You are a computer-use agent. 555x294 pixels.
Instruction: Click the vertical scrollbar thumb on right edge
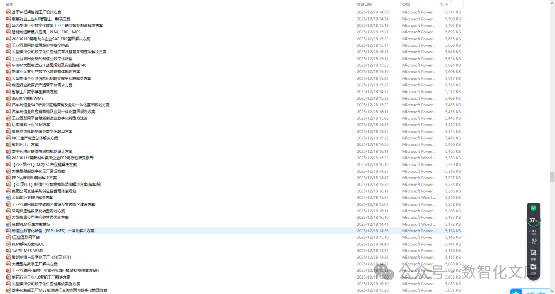[552, 177]
